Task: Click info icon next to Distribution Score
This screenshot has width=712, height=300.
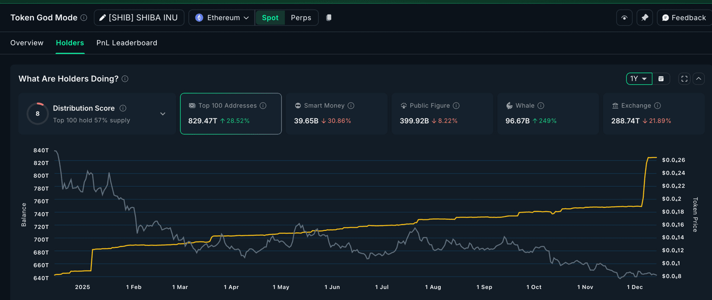Action: (123, 108)
